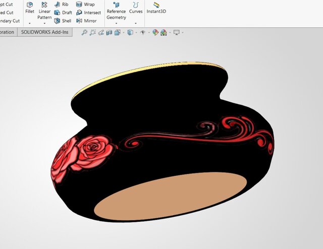Image resolution: width=323 pixels, height=249 pixels.
Task: Open Apply Scene icon
Action: click(164, 32)
